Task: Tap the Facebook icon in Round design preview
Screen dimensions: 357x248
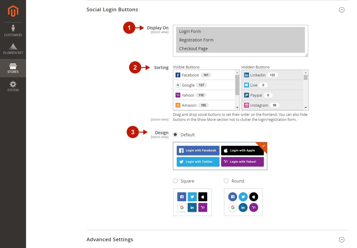Action: click(x=233, y=197)
